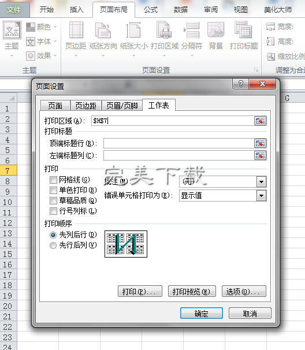Open the 数据 ribbon tab

(181, 10)
